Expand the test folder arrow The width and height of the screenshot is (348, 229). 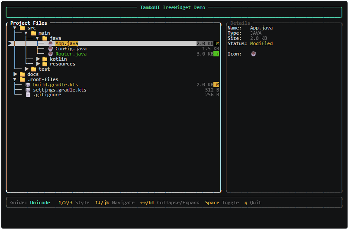click(27, 69)
